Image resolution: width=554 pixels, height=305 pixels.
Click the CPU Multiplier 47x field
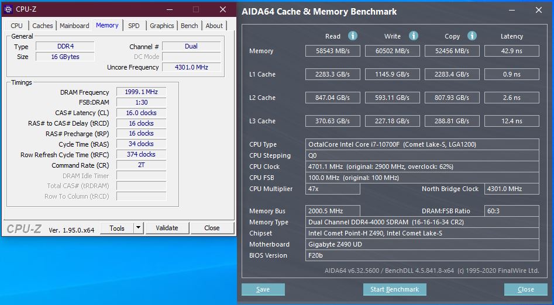[333, 189]
